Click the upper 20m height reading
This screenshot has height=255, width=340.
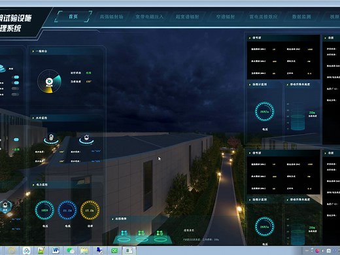pyautogui.click(x=312, y=112)
